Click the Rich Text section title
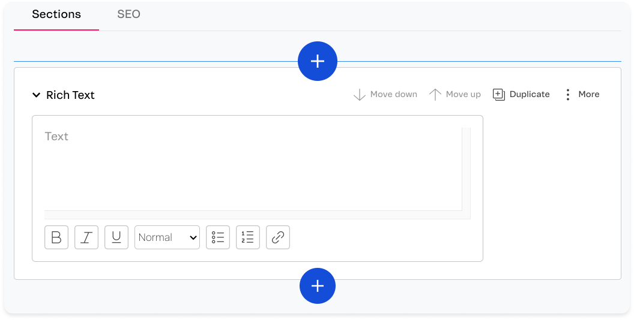634x320 pixels. click(x=70, y=95)
